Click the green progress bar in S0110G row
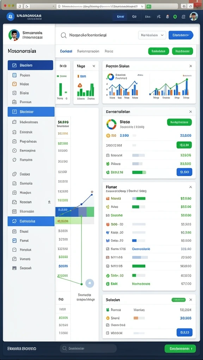Viewport: 203px width, 360px height. (139, 266)
